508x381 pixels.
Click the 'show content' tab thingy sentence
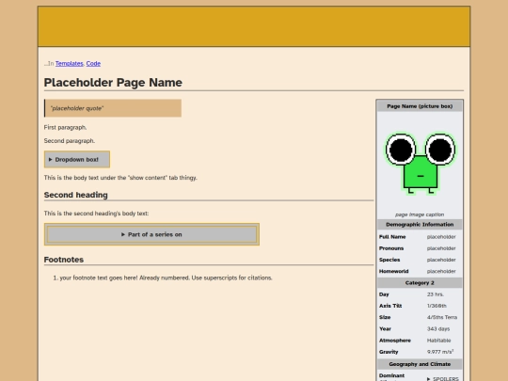tap(120, 178)
